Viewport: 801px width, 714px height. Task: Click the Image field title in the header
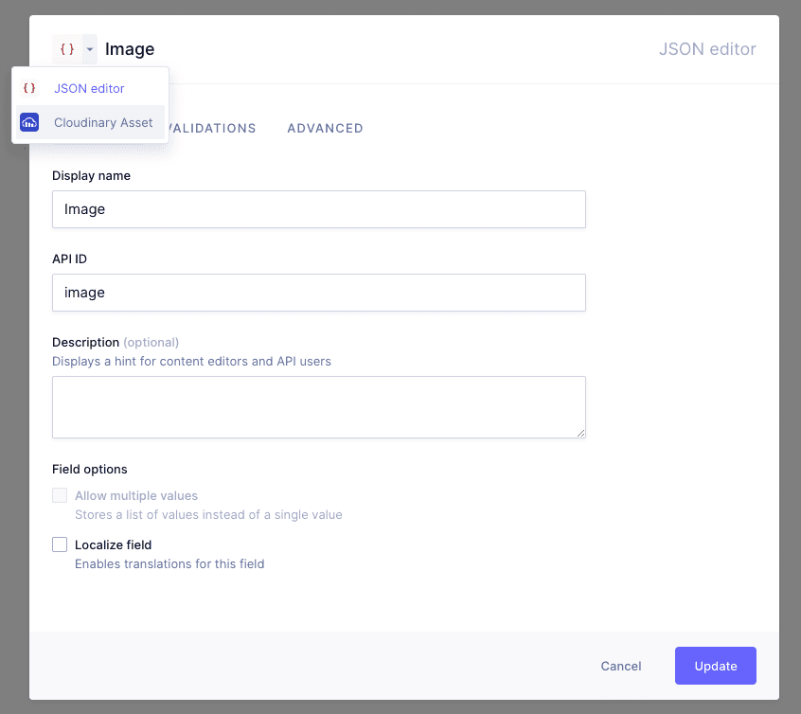click(x=130, y=48)
